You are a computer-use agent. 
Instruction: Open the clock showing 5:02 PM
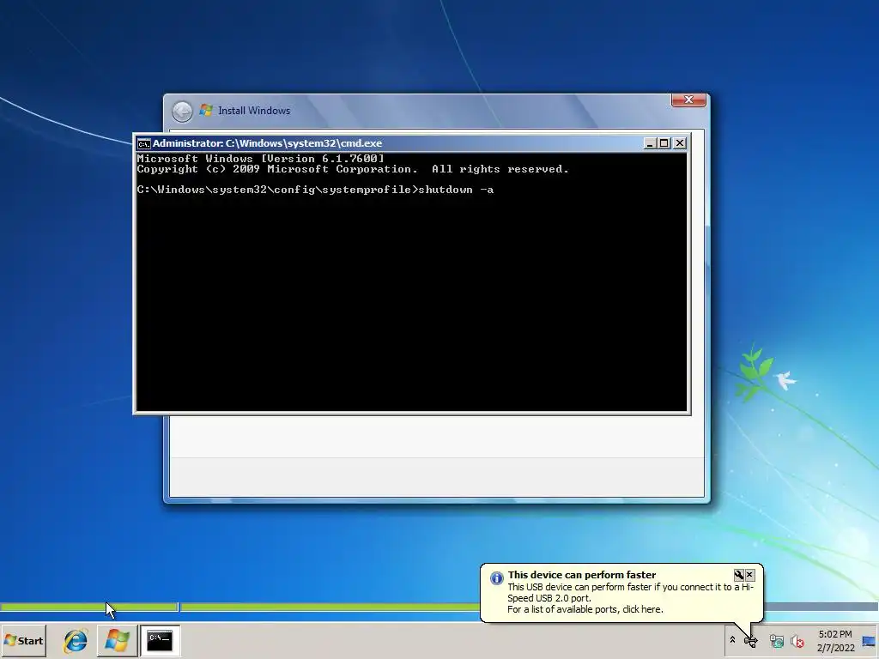pos(835,641)
